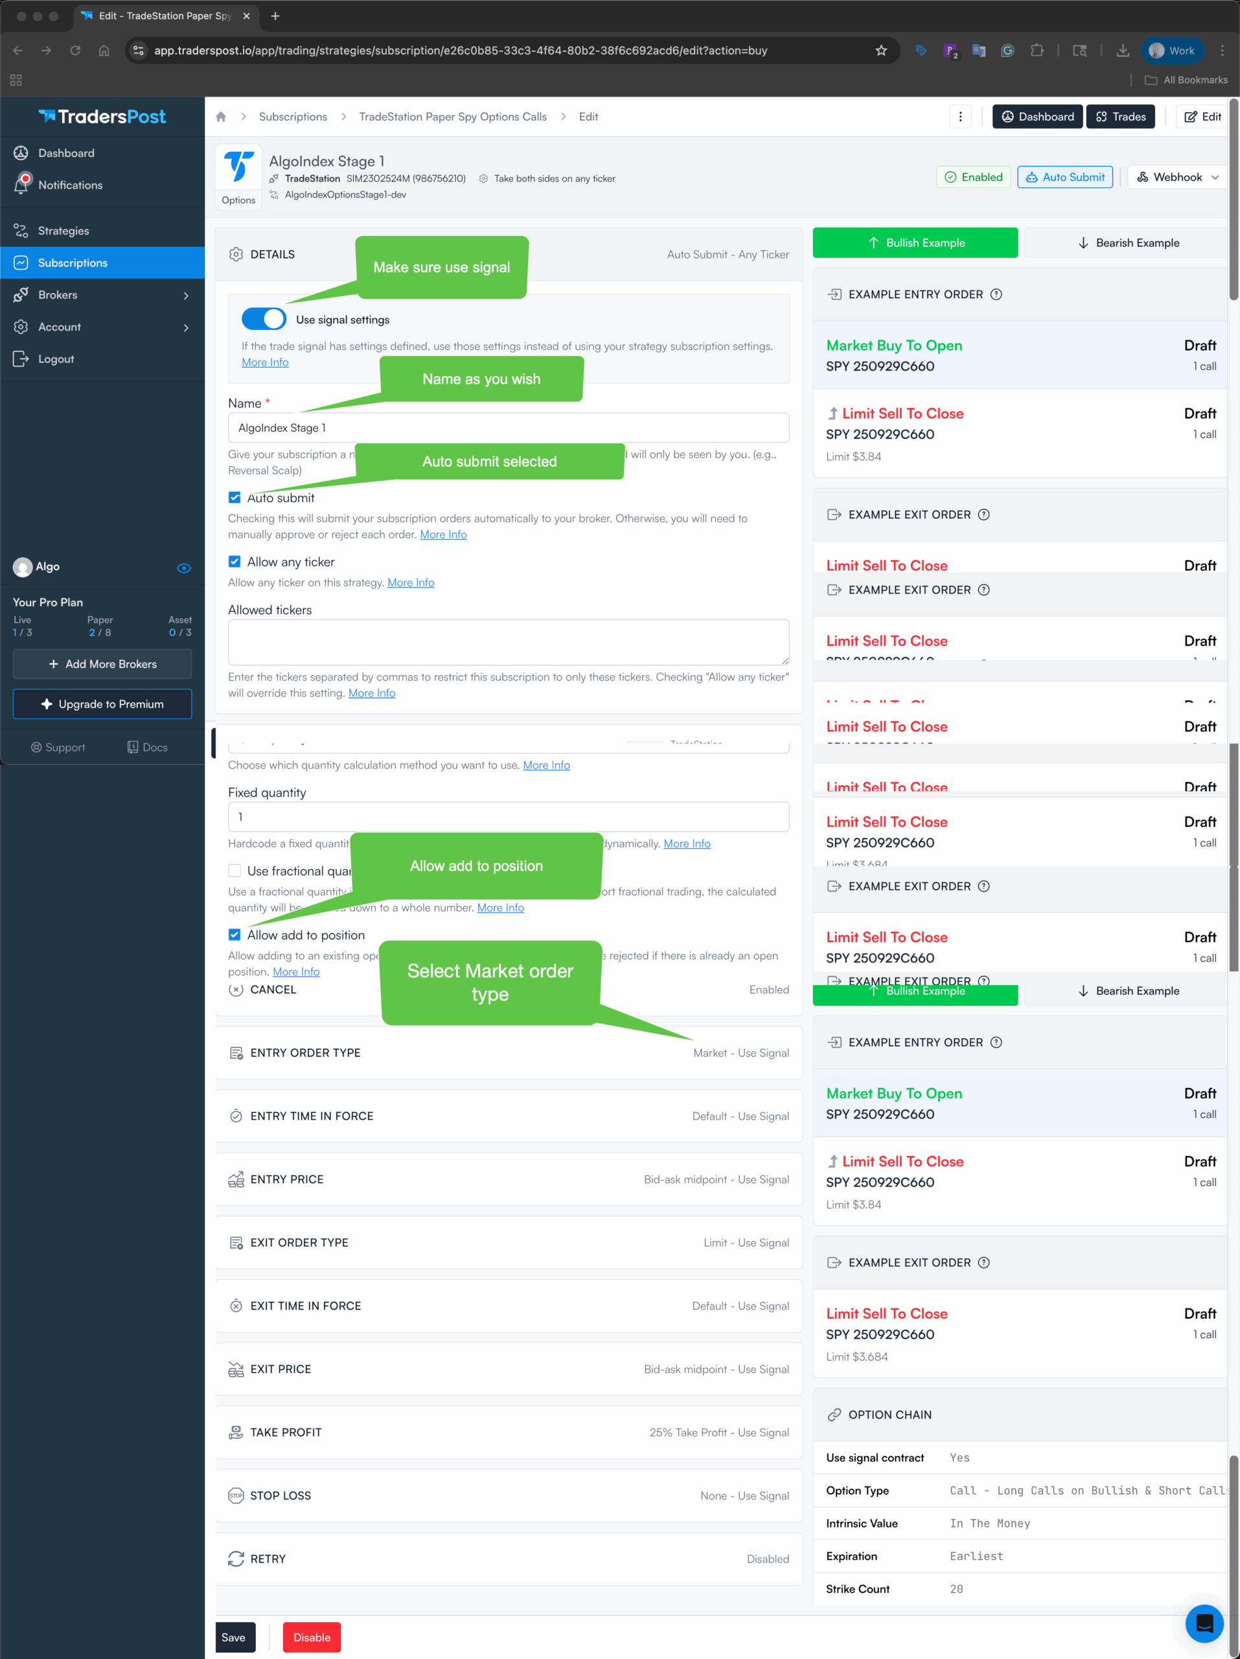Click the browser downloads icon
Viewport: 1240px width, 1659px height.
pos(1122,51)
